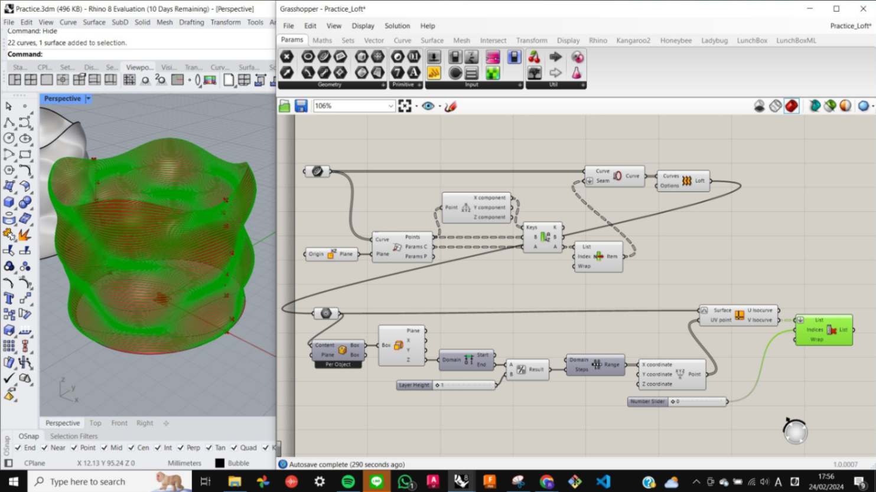Click the Explode tool in Rhino sidebar

(x=25, y=234)
